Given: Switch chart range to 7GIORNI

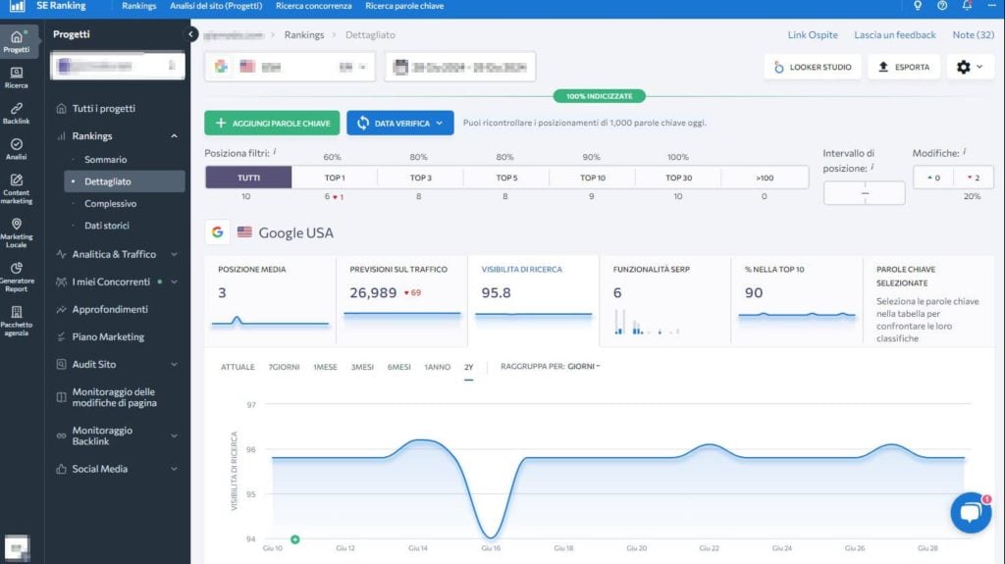Looking at the screenshot, I should pos(284,367).
